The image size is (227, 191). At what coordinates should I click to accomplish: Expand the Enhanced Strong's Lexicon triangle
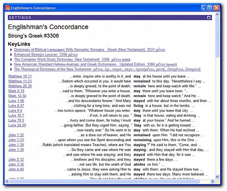coord(11,54)
